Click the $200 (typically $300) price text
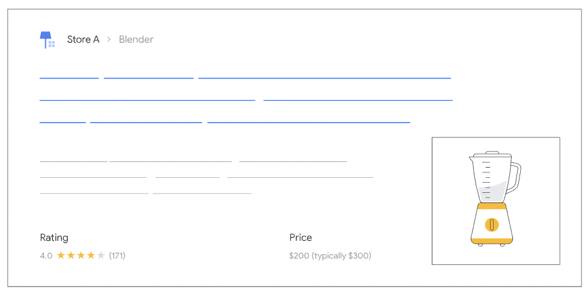 coord(330,255)
